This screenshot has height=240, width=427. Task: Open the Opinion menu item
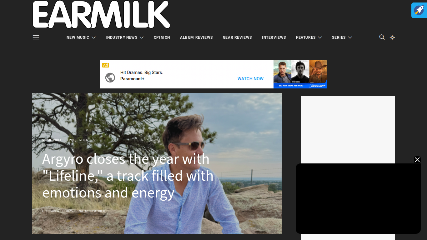tap(162, 37)
